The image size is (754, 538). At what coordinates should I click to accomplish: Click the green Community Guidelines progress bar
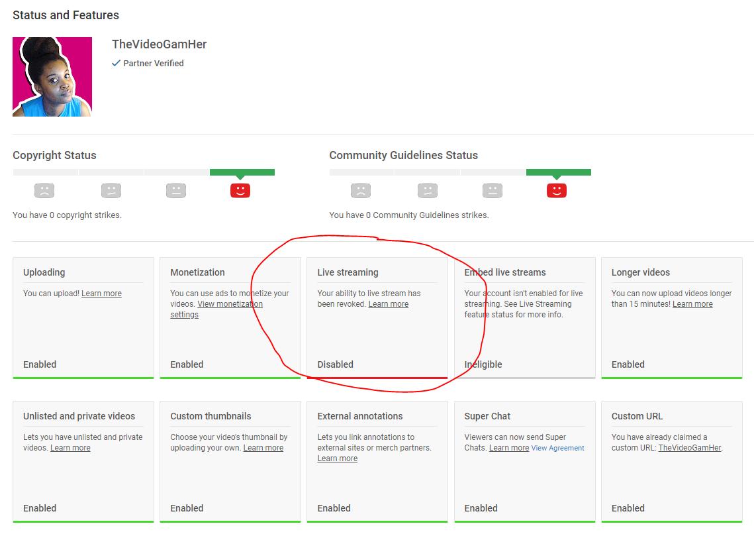click(558, 172)
